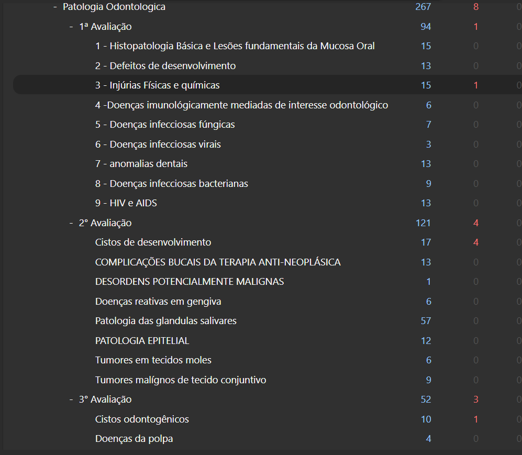Collapse the 3° Avaliação section
The width and height of the screenshot is (522, 455).
click(x=70, y=399)
